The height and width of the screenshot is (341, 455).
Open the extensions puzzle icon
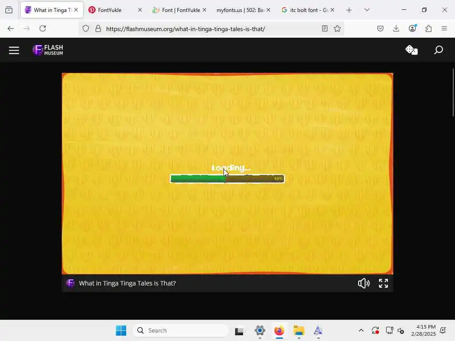(x=428, y=28)
